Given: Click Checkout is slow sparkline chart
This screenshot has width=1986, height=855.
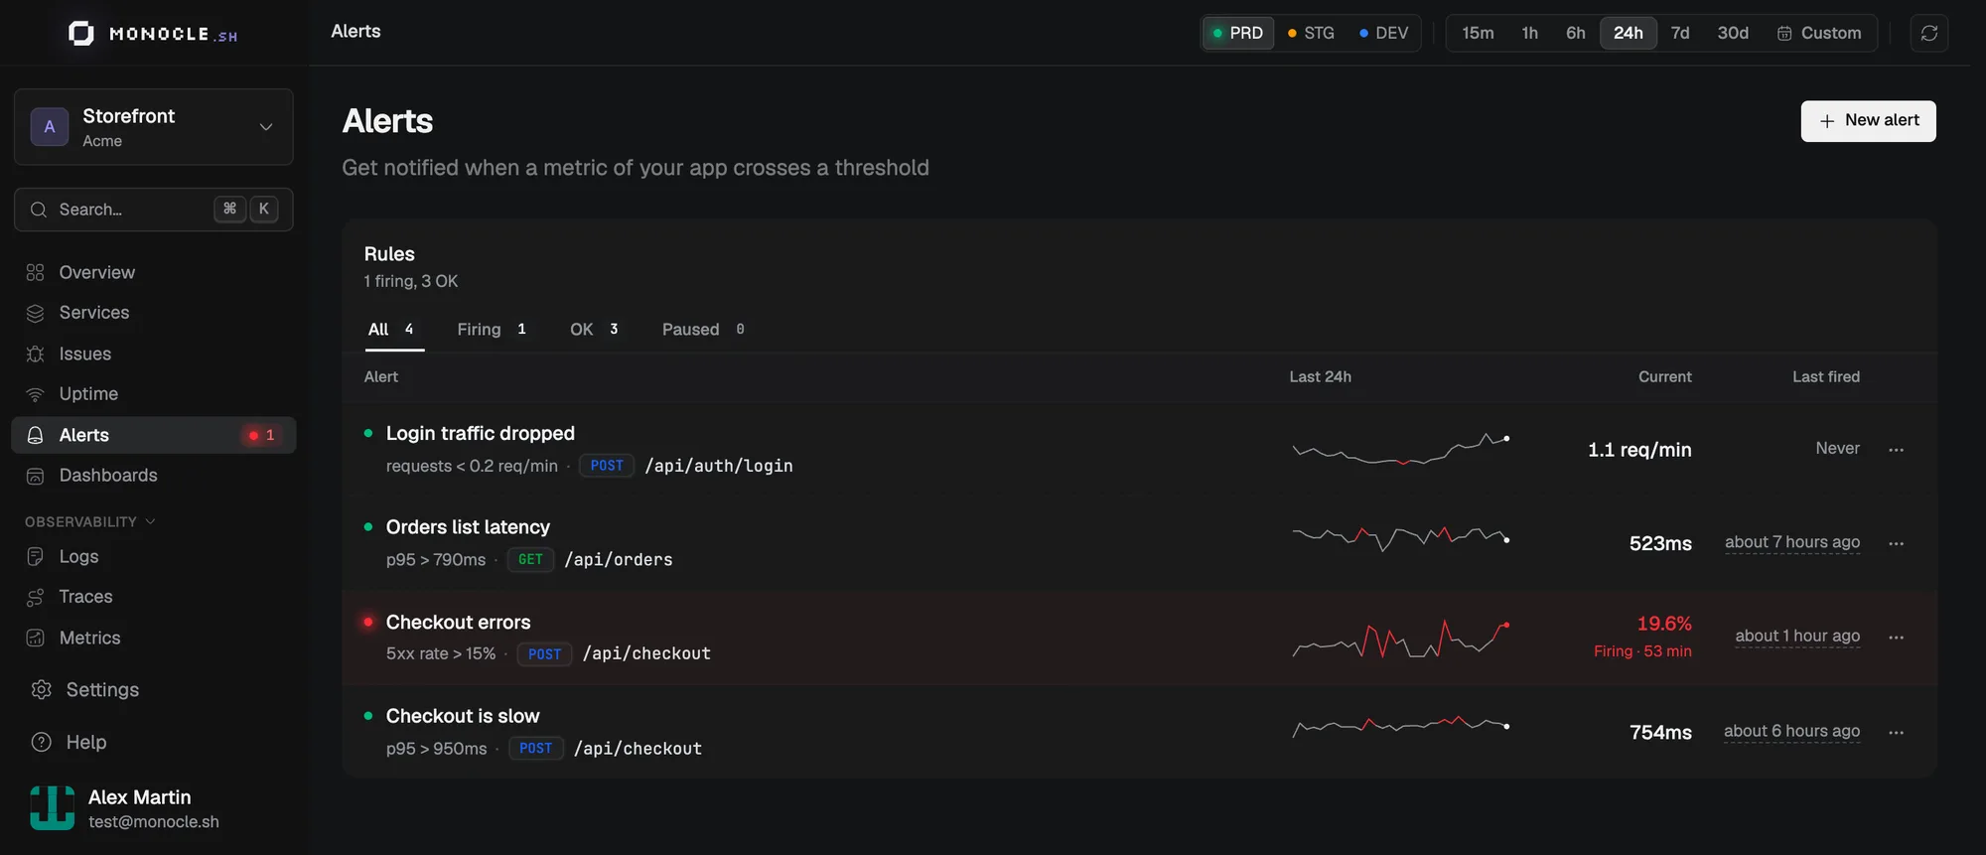Looking at the screenshot, I should [x=1400, y=726].
